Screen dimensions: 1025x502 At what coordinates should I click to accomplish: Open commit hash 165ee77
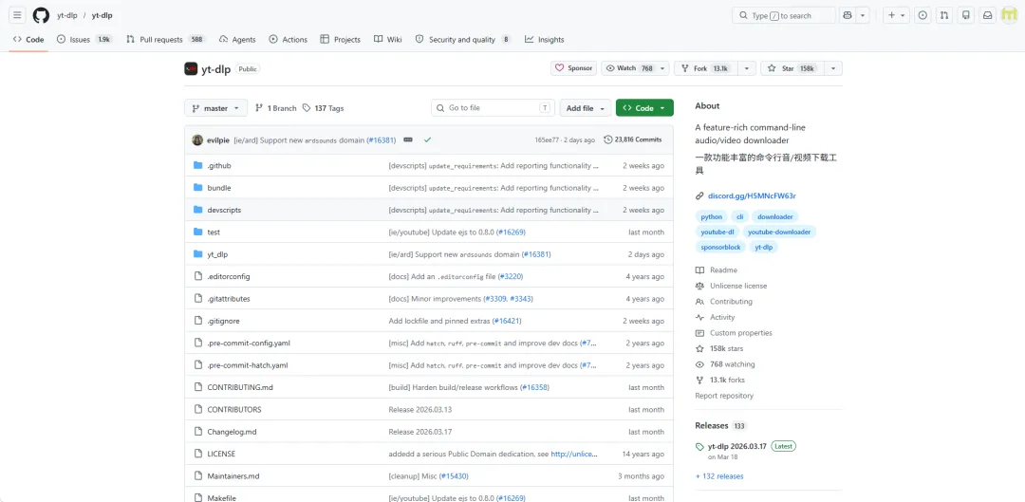(546, 139)
